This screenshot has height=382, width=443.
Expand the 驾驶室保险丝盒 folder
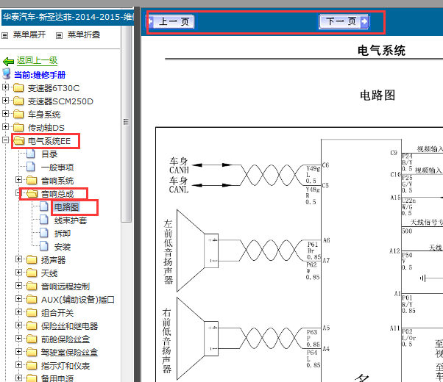point(18,352)
